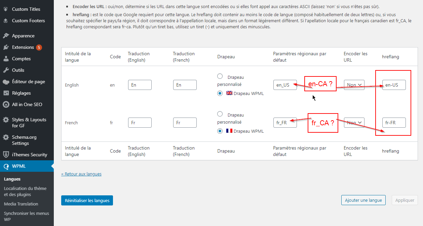
Task: Click the Comptes user icon
Action: click(6, 59)
